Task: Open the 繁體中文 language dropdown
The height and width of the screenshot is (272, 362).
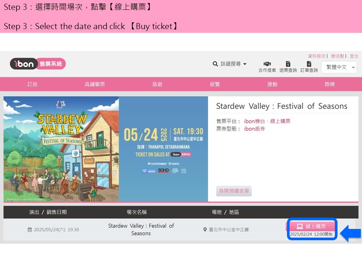Action: click(x=339, y=67)
